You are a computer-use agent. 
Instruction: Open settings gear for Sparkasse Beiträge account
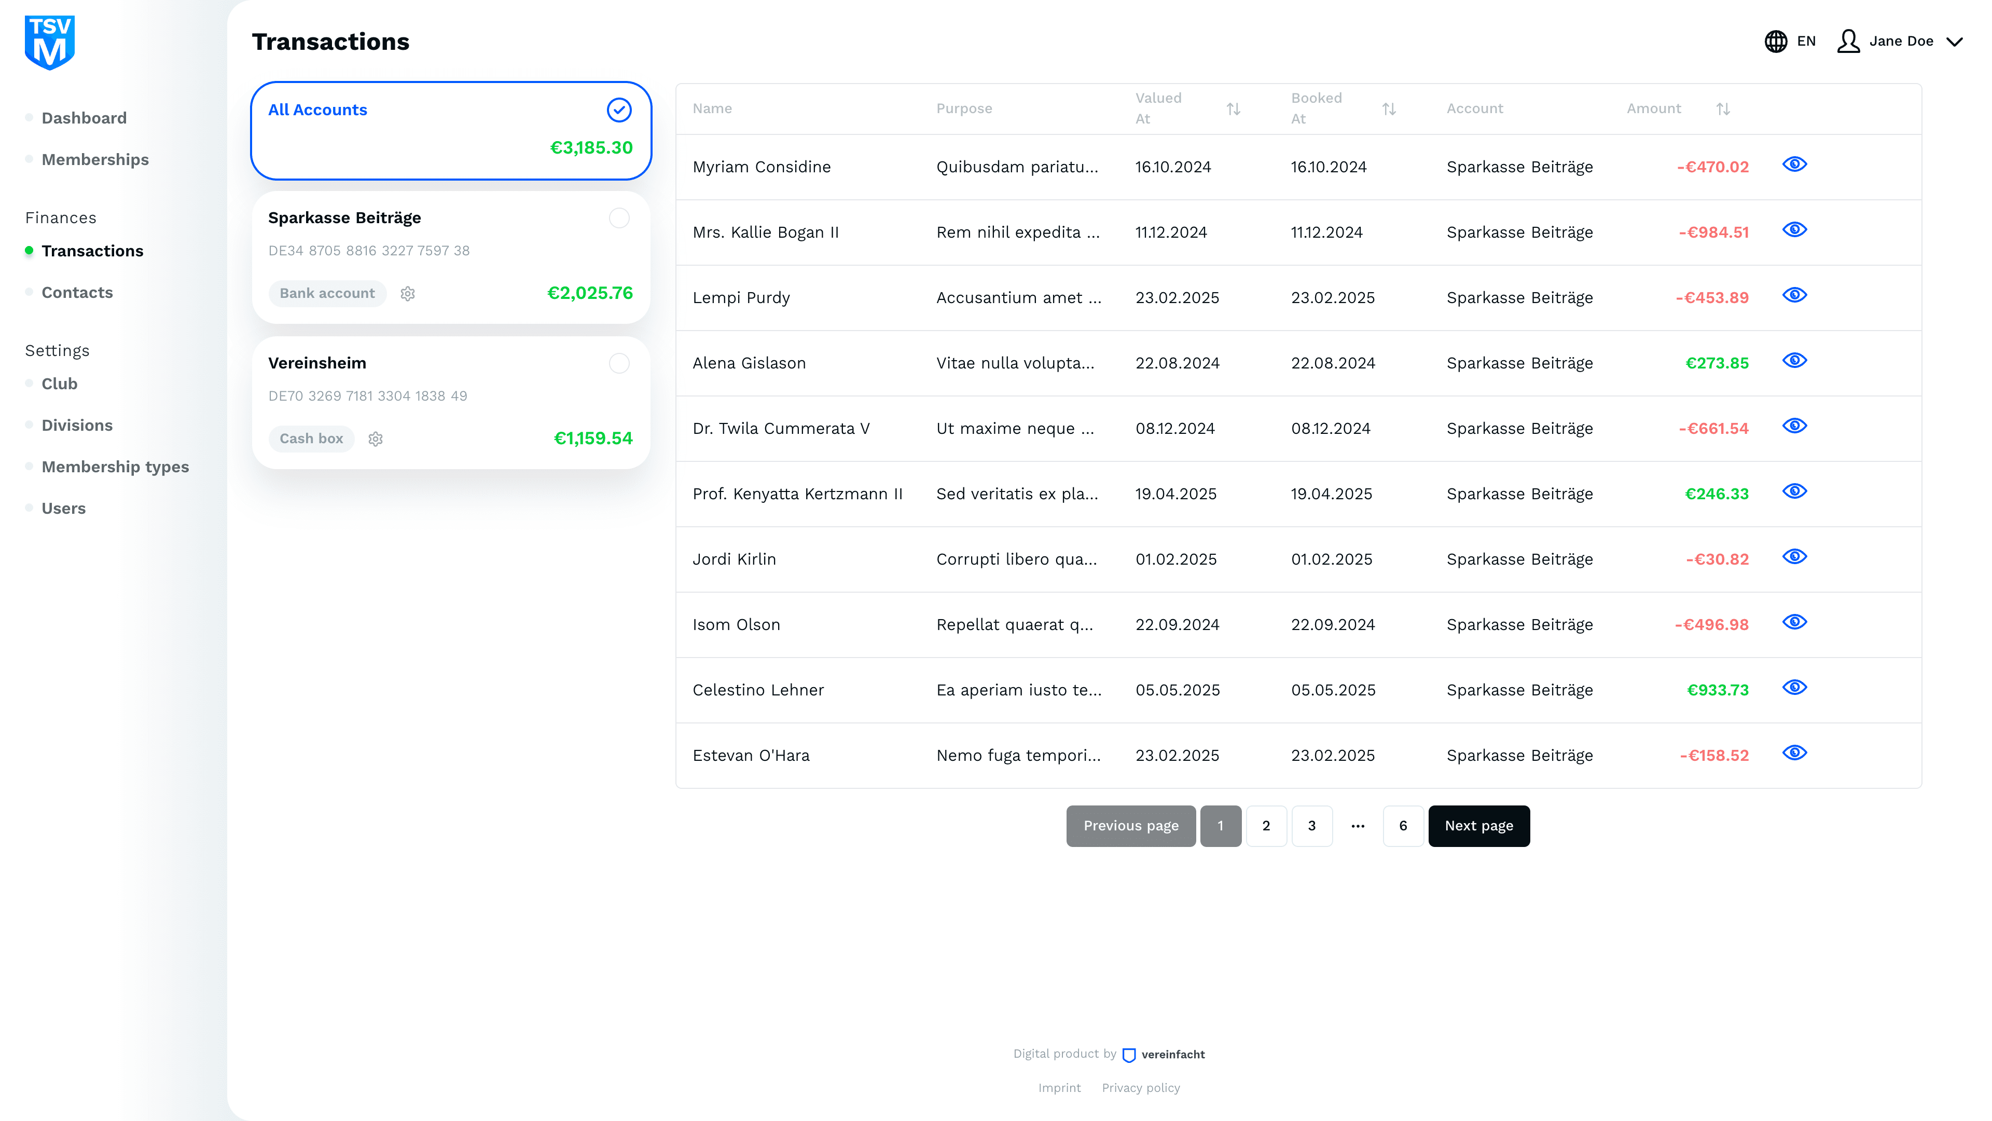pos(408,293)
